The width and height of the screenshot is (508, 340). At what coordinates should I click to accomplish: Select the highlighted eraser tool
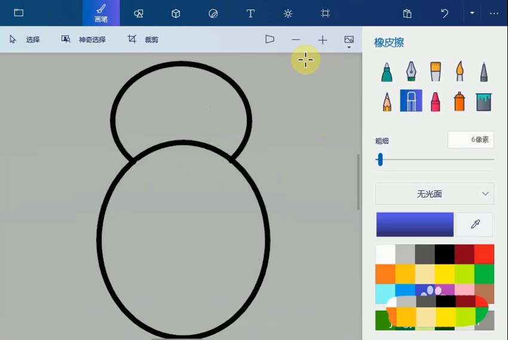tap(411, 101)
